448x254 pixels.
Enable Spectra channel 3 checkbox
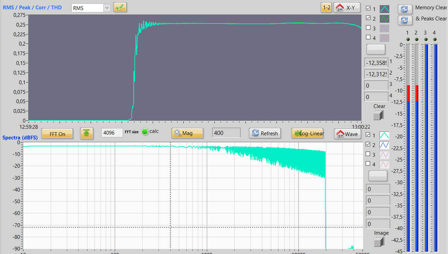click(368, 154)
